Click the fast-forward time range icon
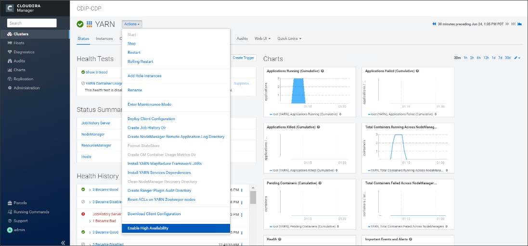528x246 pixels. point(508,24)
